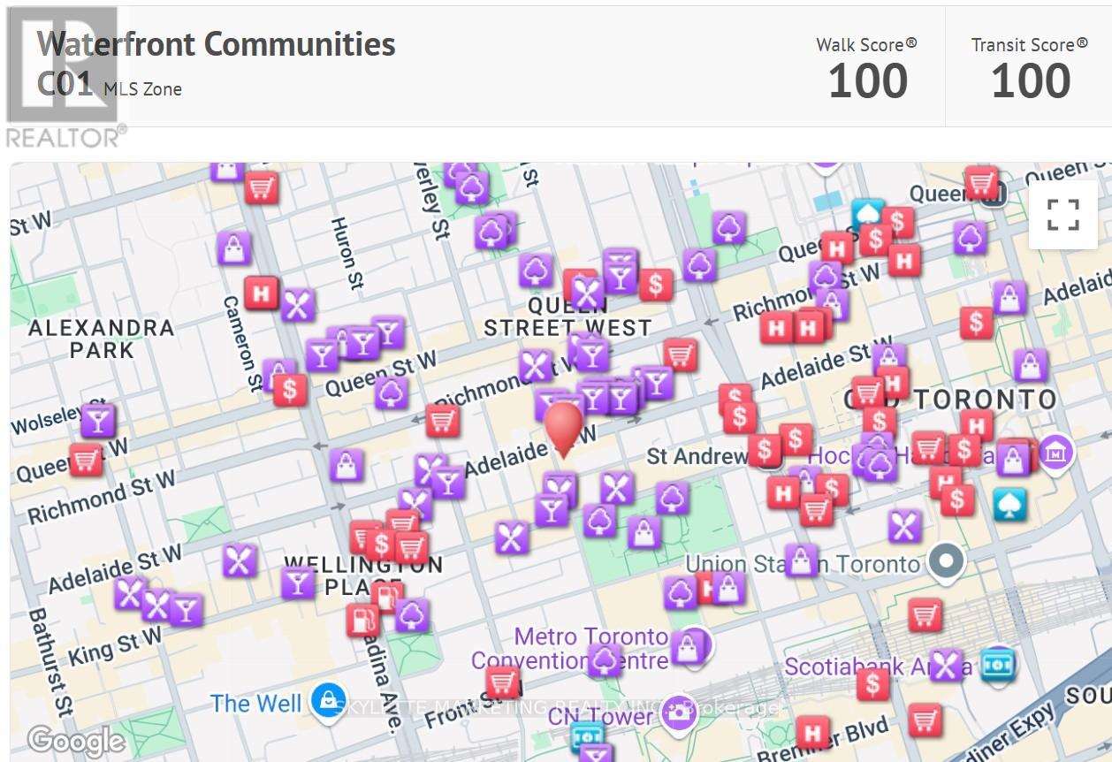Click the restaurant icon right of Adelaide St W label
Image resolution: width=1112 pixels, height=762 pixels.
point(239,560)
